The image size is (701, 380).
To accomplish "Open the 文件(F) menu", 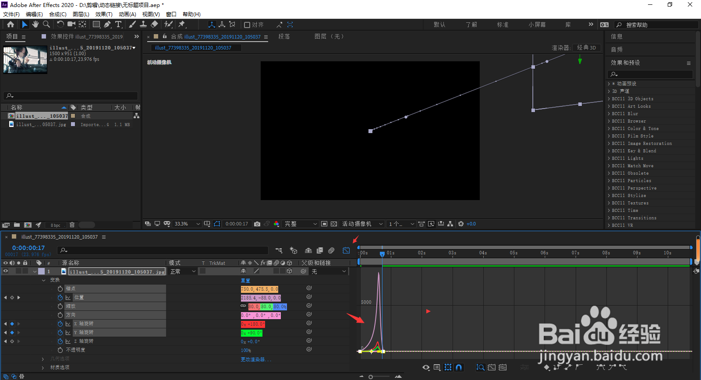I will click(x=11, y=14).
